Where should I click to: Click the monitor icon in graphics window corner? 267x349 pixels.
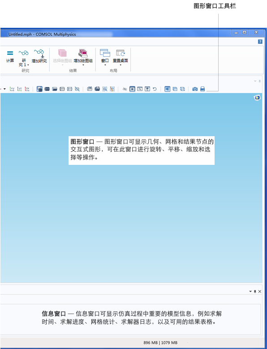coord(257,98)
